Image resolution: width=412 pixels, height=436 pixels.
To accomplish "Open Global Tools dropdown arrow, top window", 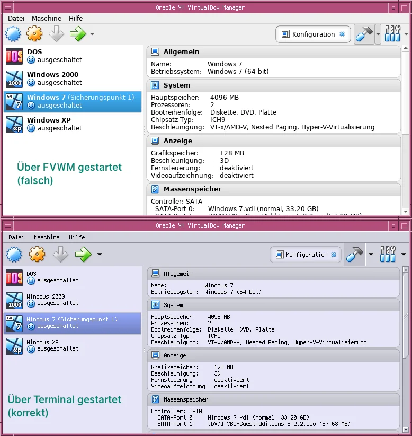I will point(406,34).
